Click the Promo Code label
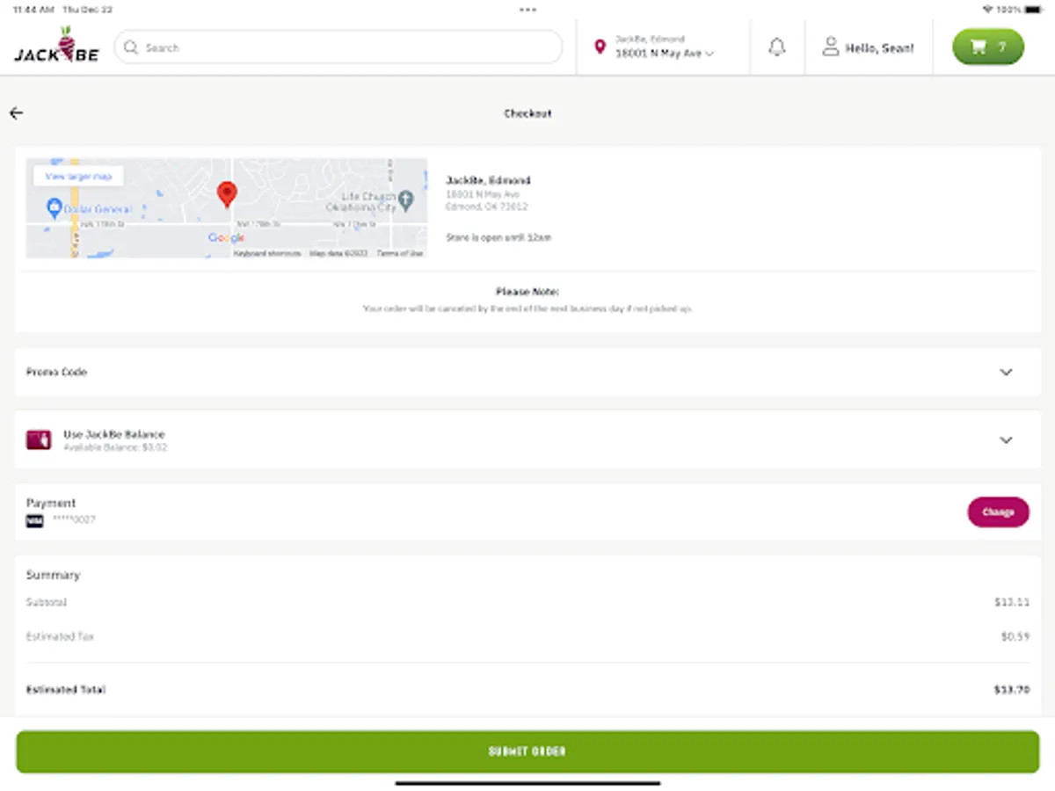This screenshot has width=1055, height=791. click(x=56, y=373)
